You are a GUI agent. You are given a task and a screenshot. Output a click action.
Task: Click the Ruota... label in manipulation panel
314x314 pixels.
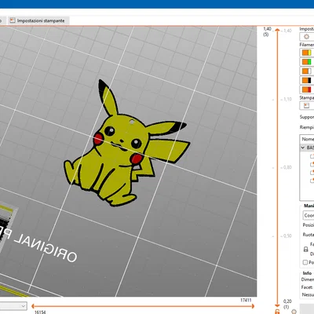309,235
